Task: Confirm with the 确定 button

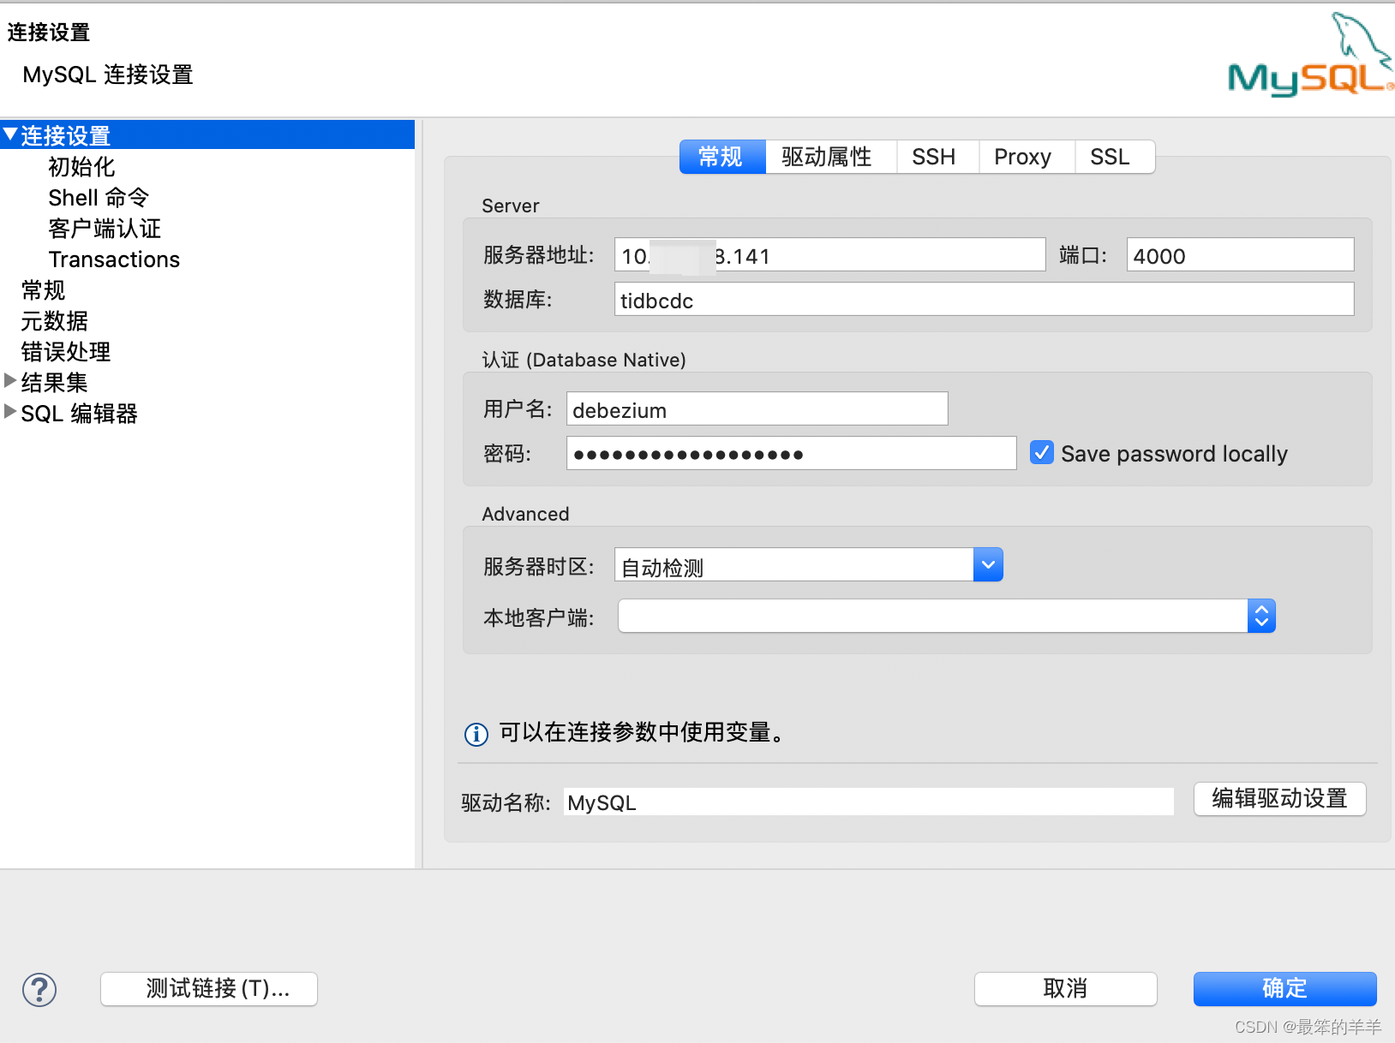Action: point(1285,989)
